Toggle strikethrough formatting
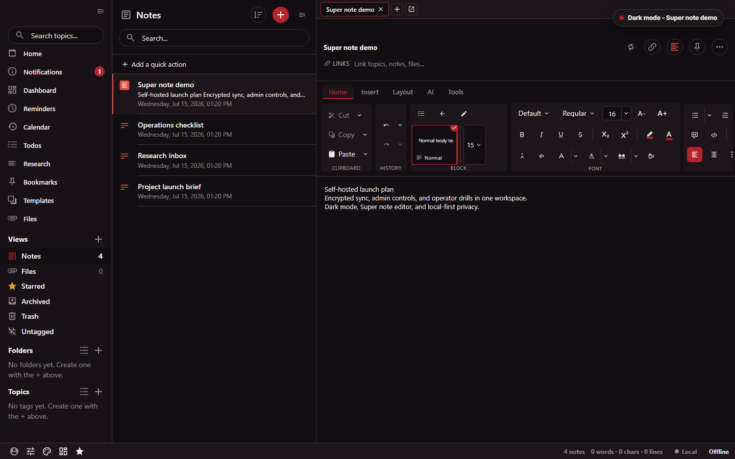 580,135
